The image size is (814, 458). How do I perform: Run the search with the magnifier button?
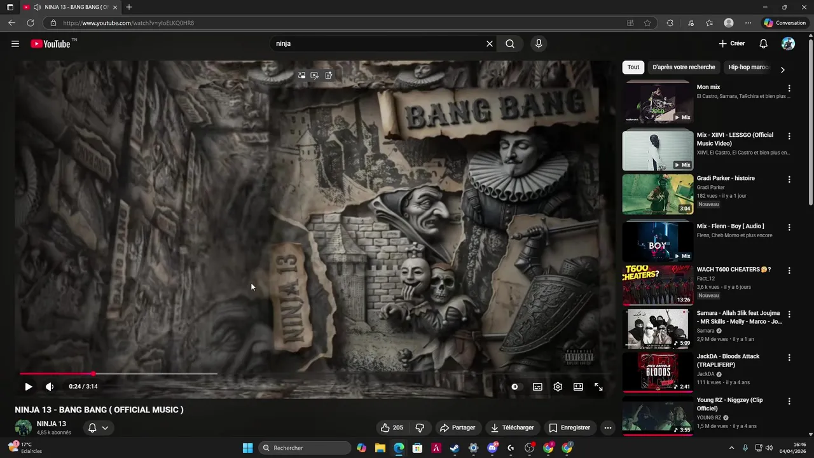click(x=510, y=44)
